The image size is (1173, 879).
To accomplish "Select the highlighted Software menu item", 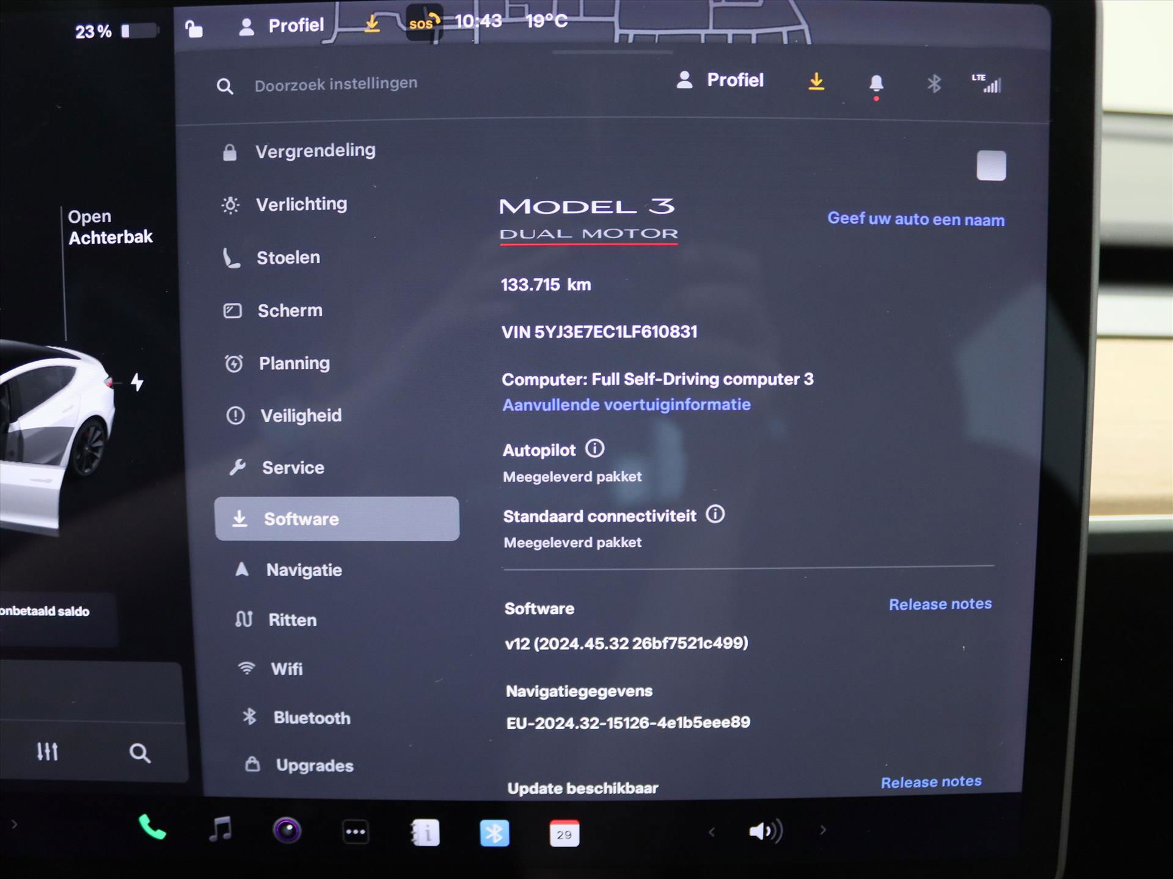I will [337, 518].
